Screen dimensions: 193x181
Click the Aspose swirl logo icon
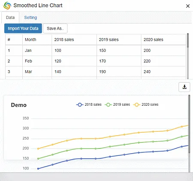[7, 6]
